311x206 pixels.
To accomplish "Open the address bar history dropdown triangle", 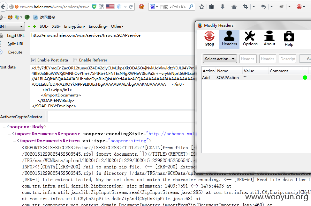I will 125,7.
